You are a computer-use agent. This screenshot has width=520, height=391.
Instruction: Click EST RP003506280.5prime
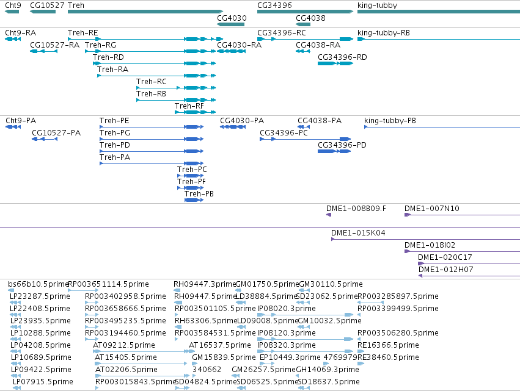(359, 339)
